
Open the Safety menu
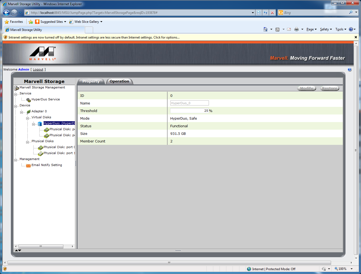click(x=326, y=29)
